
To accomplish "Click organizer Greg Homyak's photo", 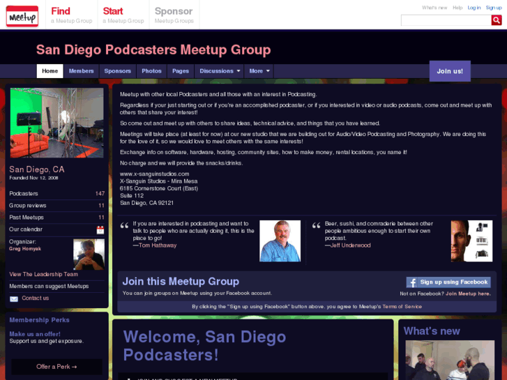I will click(89, 254).
